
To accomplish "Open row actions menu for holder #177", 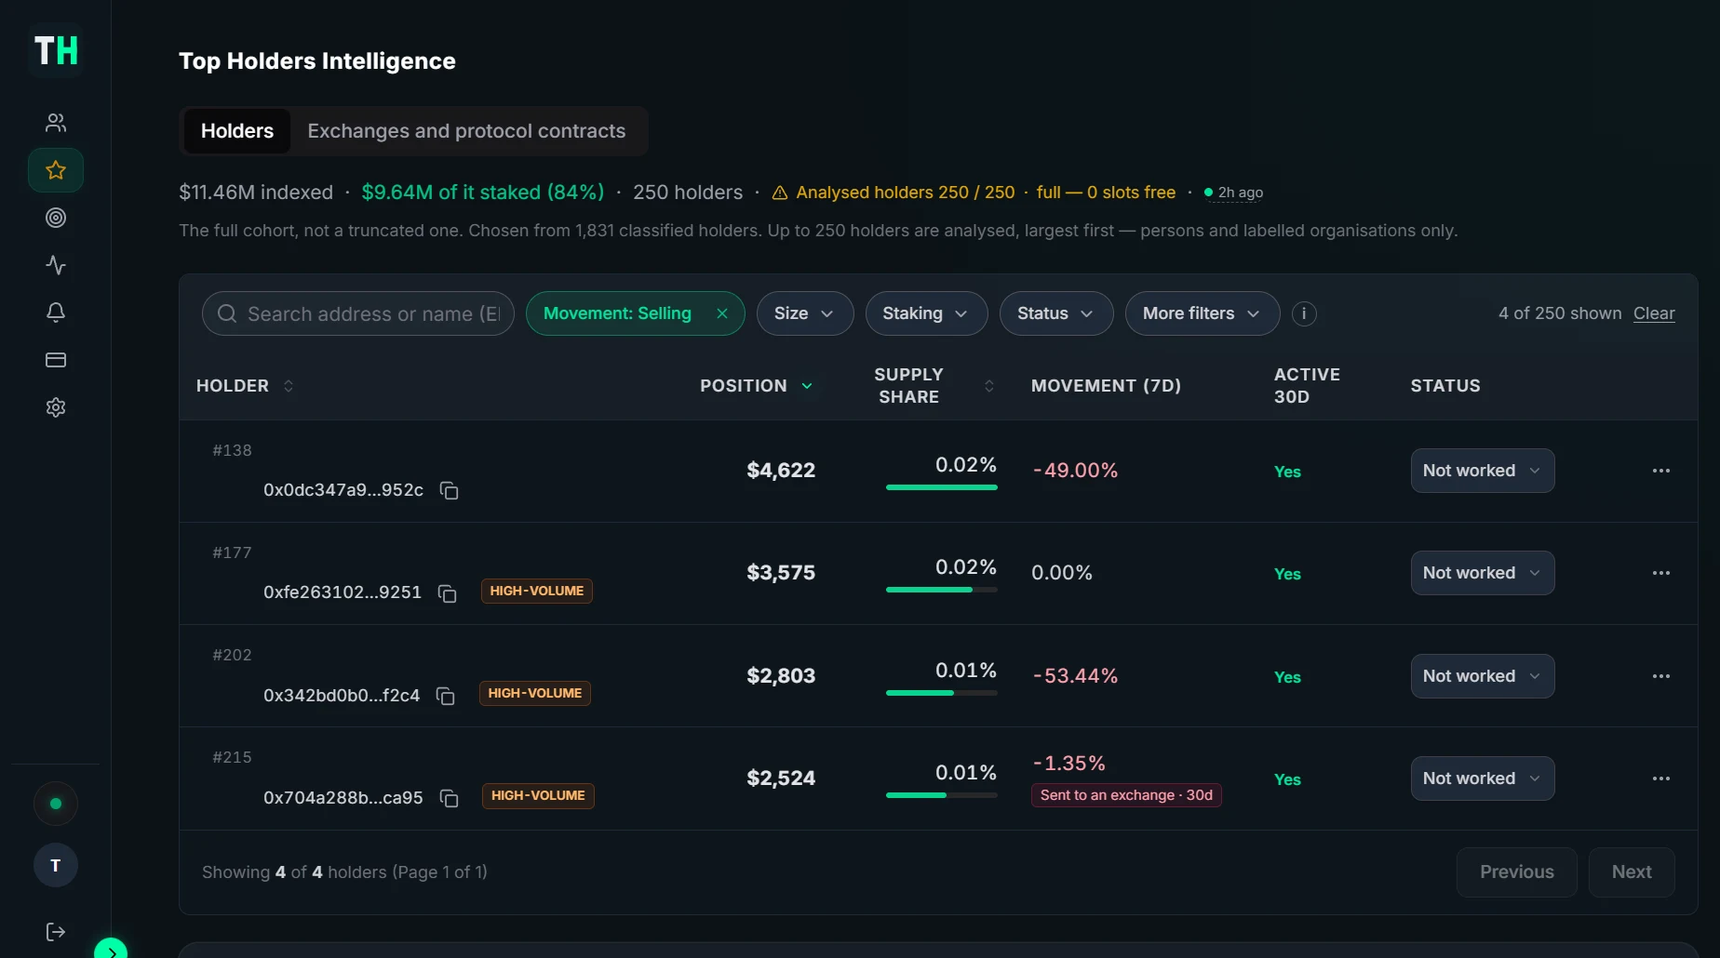I will pyautogui.click(x=1661, y=573).
